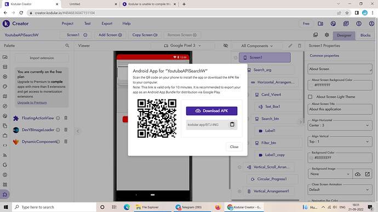Image resolution: width=378 pixels, height=212 pixels.
Task: Open Telegram from the taskbar
Action: coord(192,207)
